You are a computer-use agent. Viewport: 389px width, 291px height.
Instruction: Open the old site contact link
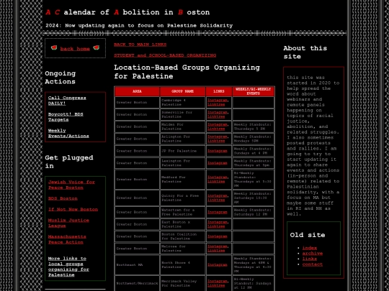click(313, 264)
